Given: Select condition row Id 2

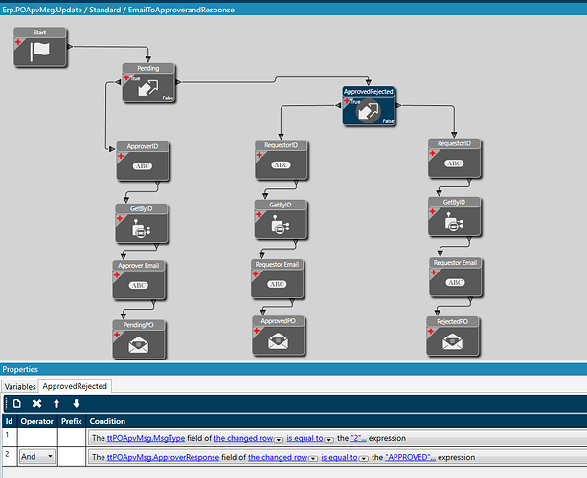Looking at the screenshot, I should [10, 456].
